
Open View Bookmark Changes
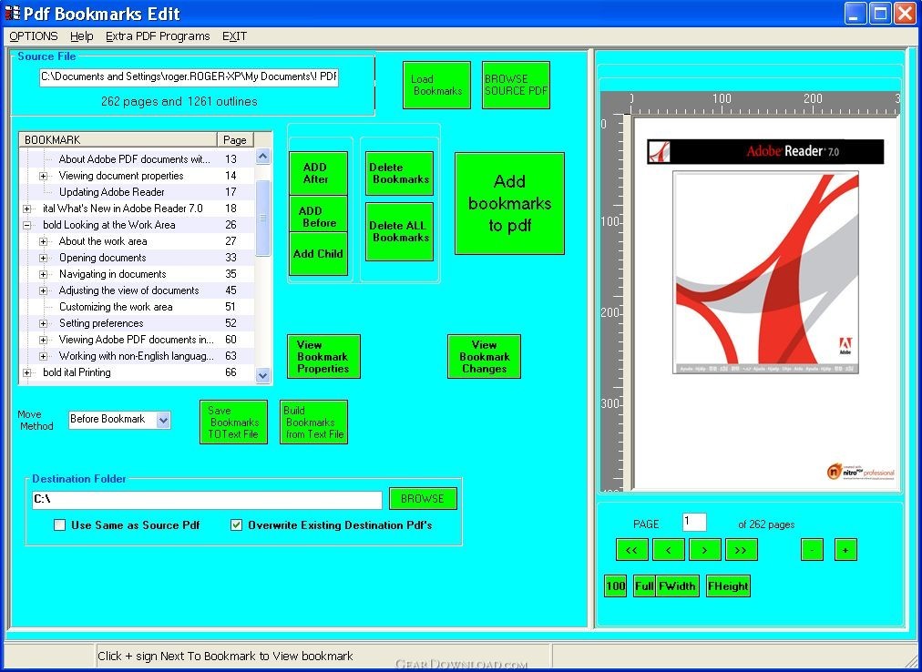pyautogui.click(x=484, y=357)
